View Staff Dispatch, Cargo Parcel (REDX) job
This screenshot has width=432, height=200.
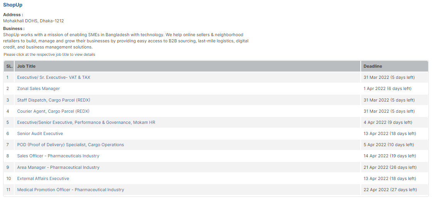pyautogui.click(x=54, y=100)
